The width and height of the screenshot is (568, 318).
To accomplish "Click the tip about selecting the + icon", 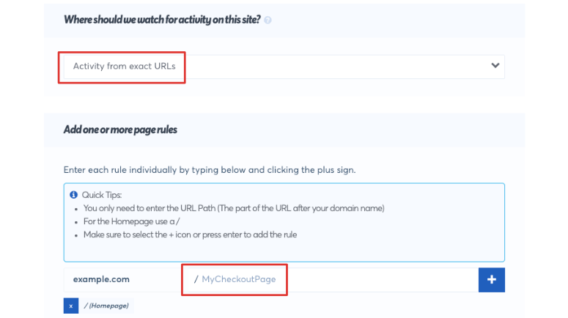I will (190, 234).
